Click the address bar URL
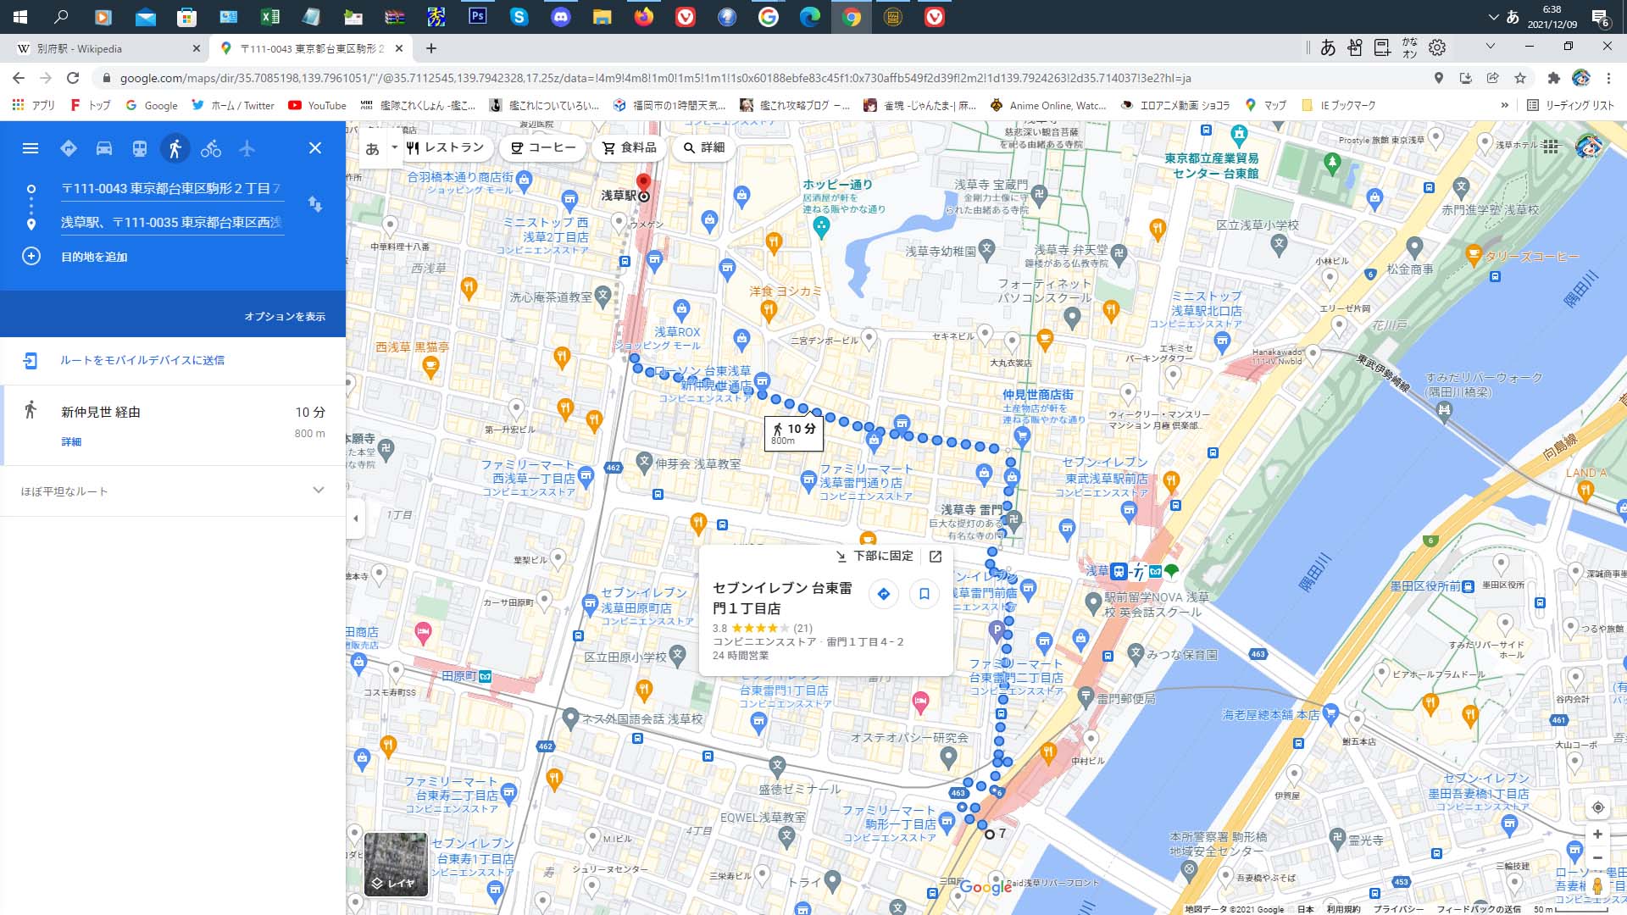 click(x=655, y=78)
